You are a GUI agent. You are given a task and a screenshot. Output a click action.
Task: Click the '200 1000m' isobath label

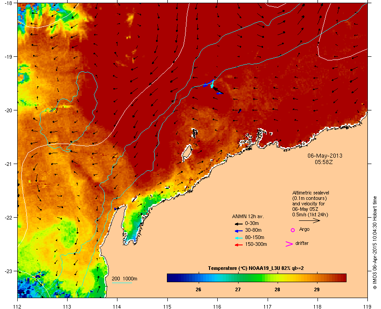[124, 279]
